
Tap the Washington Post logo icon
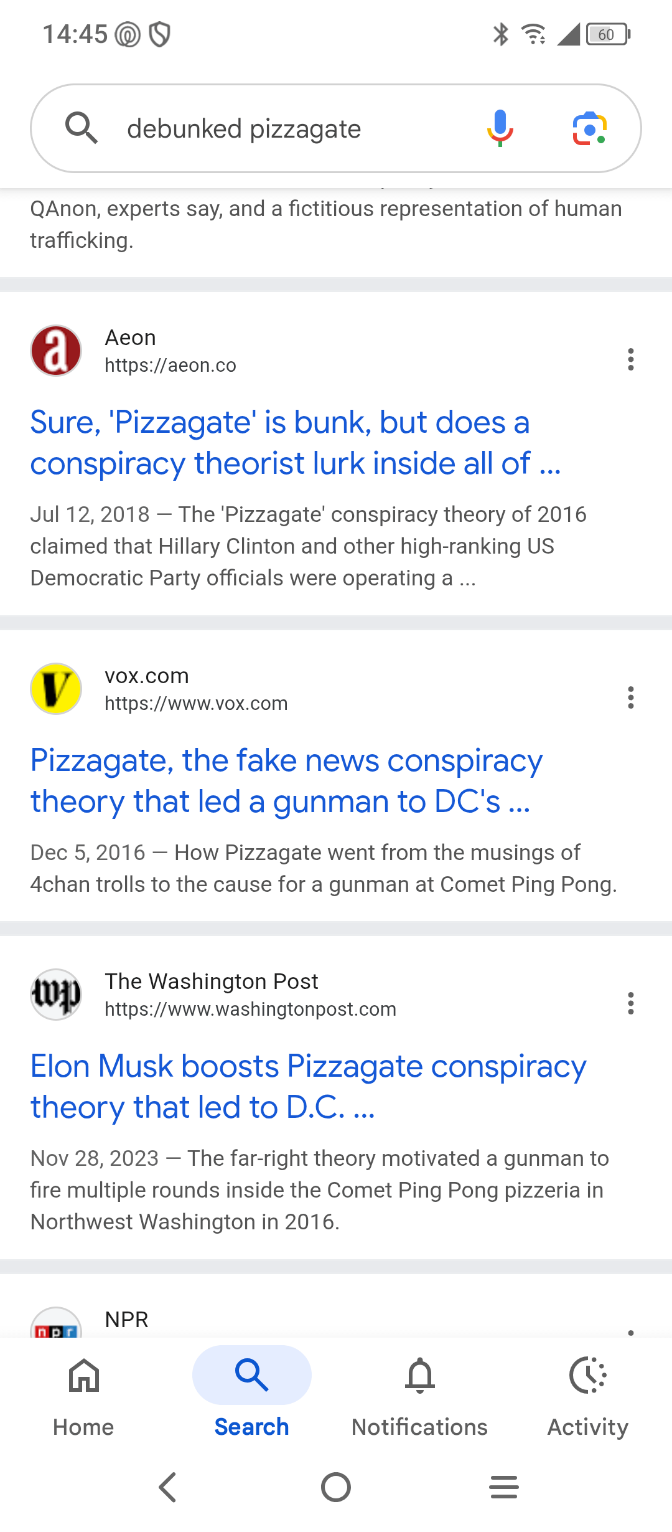[56, 995]
